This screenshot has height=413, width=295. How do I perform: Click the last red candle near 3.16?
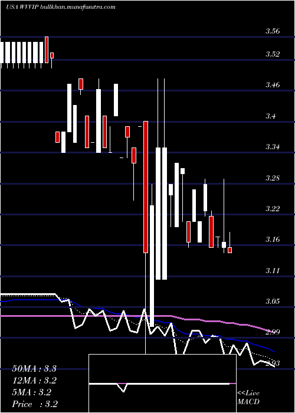(x=230, y=250)
